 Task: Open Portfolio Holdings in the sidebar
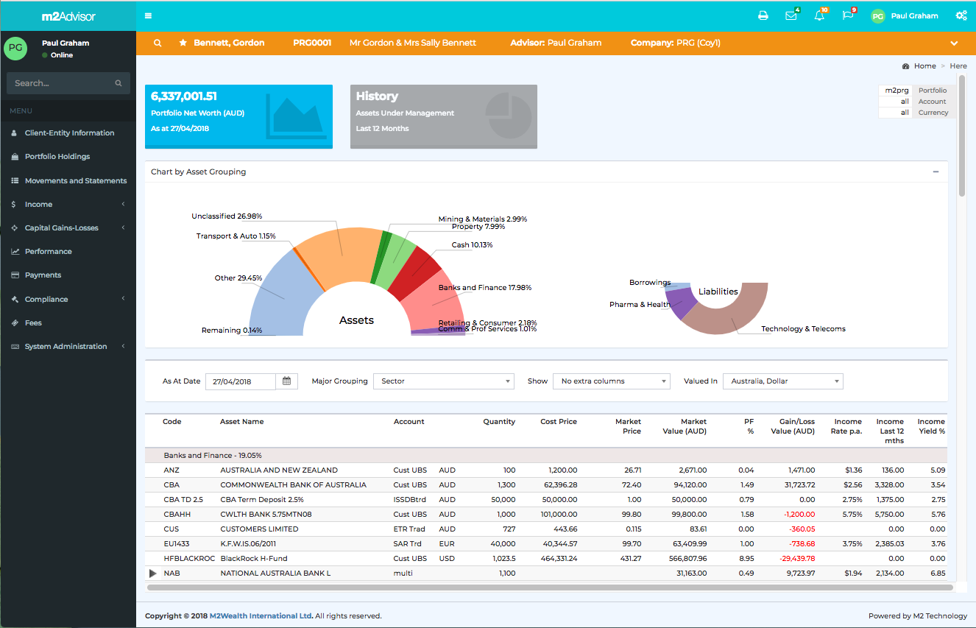(x=57, y=157)
